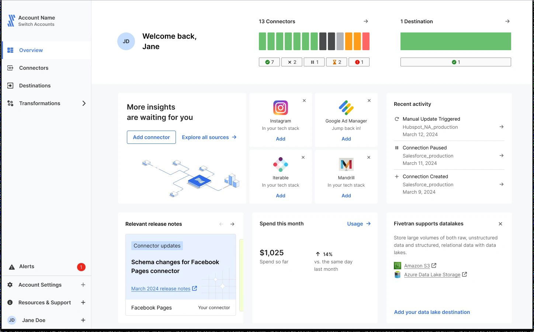Toggle the paused connectors filter badge
The image size is (534, 332).
pos(314,62)
